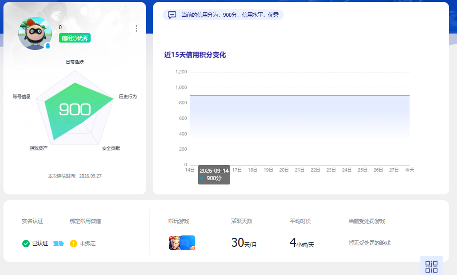Click the 活跃天数 heading

tap(242, 221)
